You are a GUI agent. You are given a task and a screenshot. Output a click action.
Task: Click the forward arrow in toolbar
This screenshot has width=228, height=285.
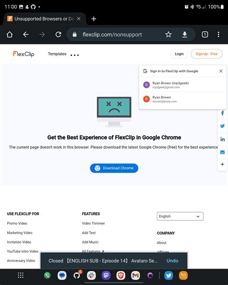[x=42, y=34]
